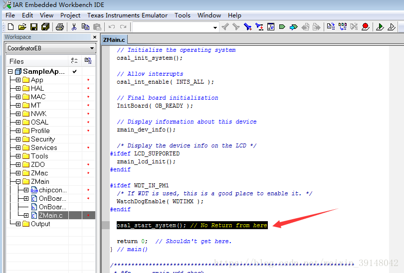Click the build configuration column icon in Files header
The width and height of the screenshot is (404, 273).
pos(74,61)
